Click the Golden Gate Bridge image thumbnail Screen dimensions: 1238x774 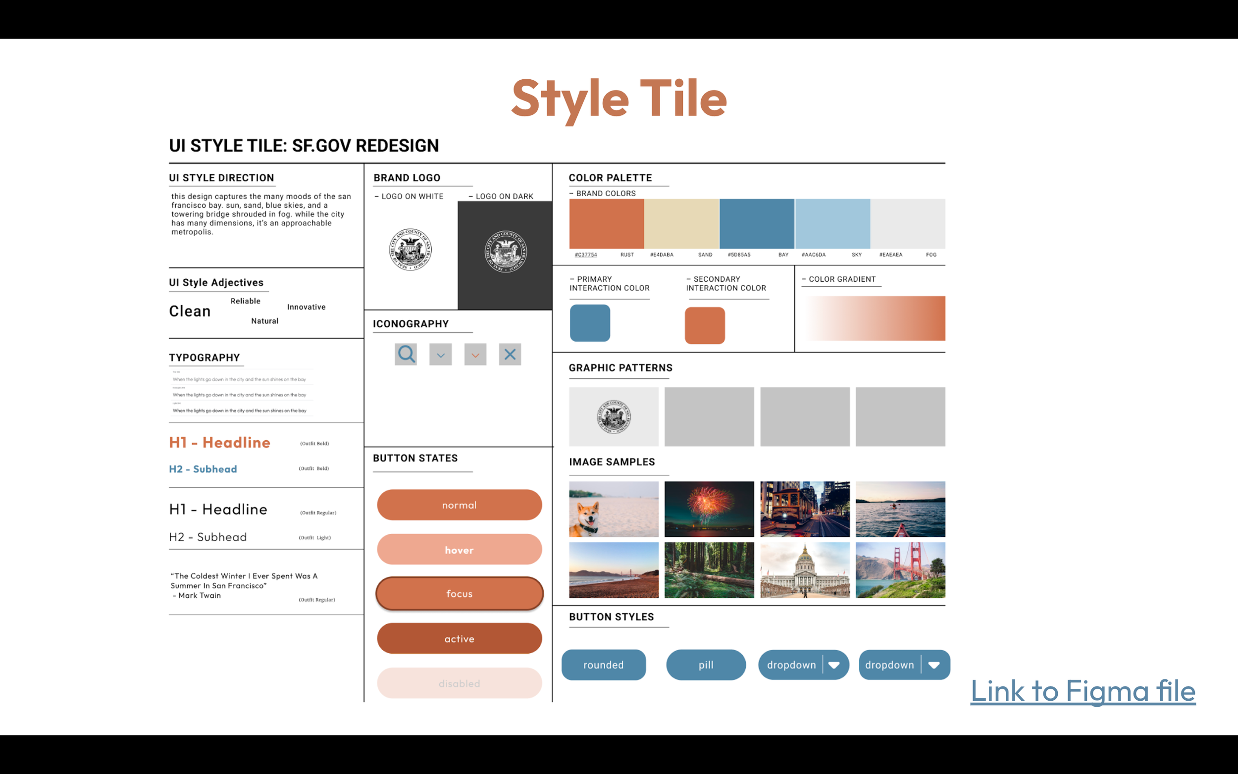(x=900, y=570)
